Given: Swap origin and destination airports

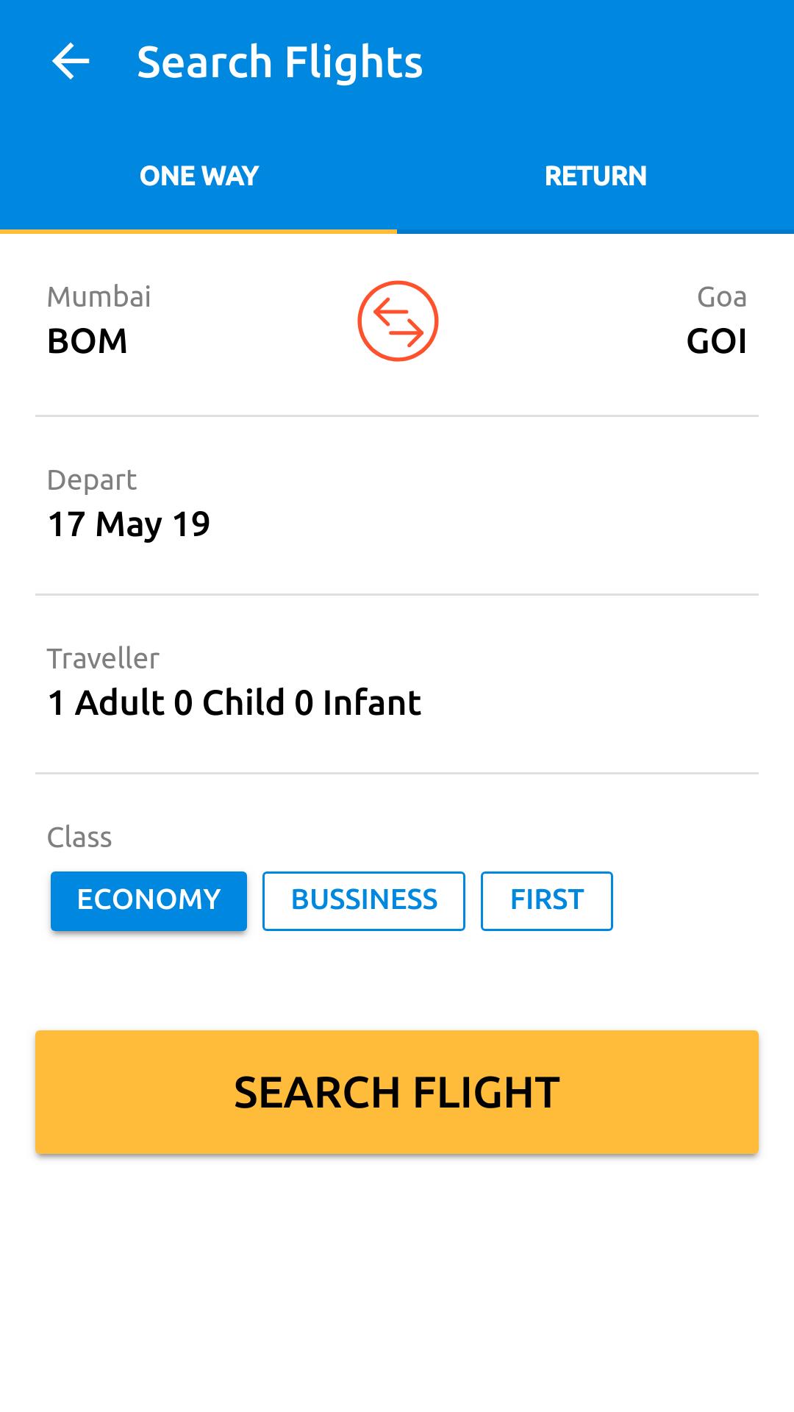Looking at the screenshot, I should (398, 321).
